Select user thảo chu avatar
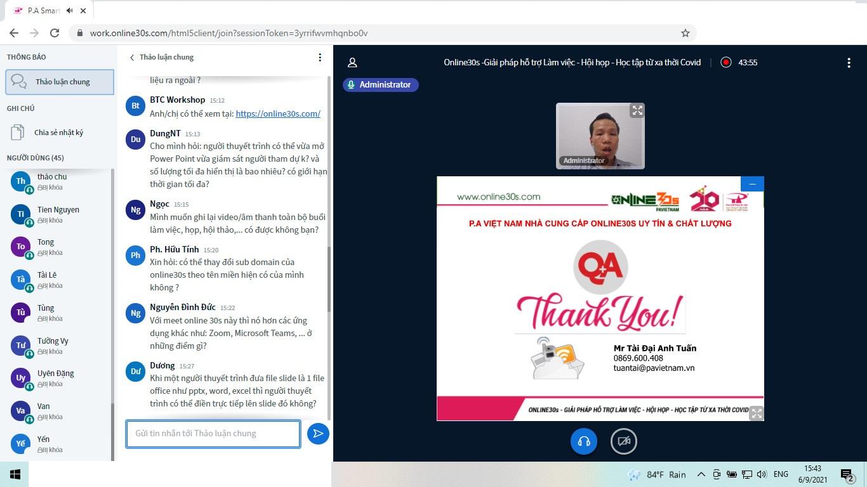867x487 pixels. 21,181
